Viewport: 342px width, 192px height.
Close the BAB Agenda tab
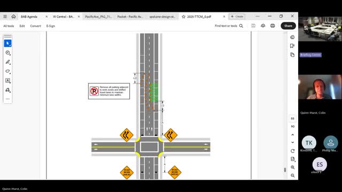[x=46, y=17]
